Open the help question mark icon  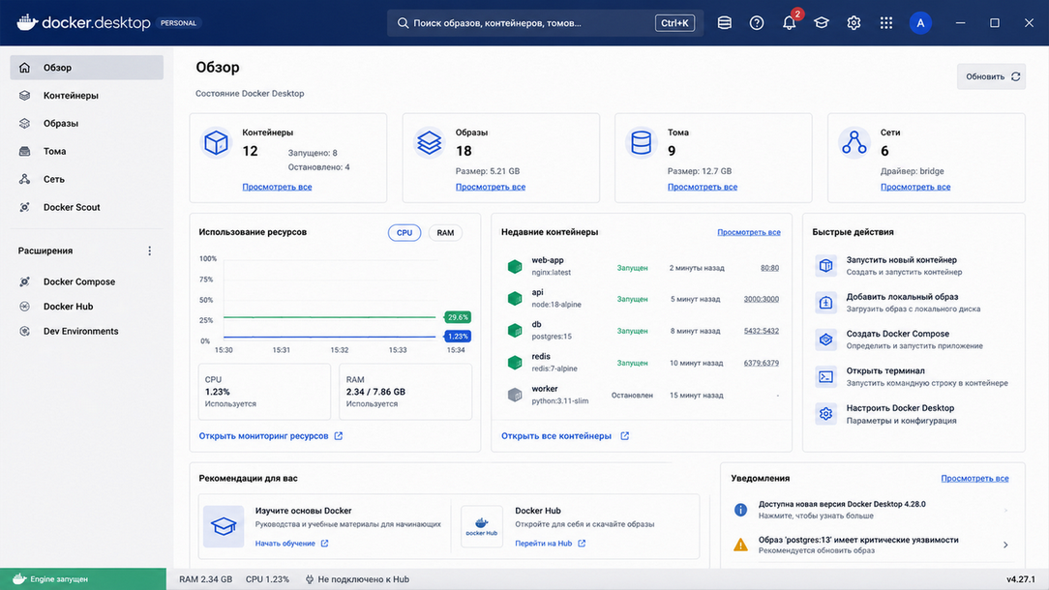(x=757, y=23)
